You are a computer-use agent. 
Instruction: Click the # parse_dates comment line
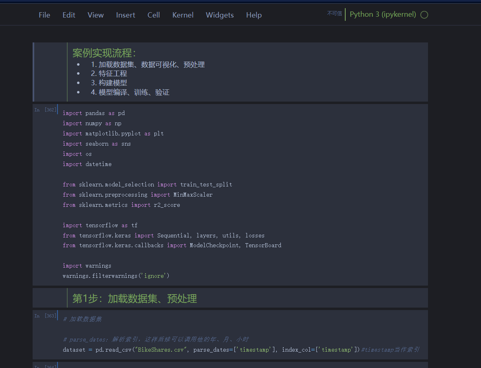pos(156,339)
